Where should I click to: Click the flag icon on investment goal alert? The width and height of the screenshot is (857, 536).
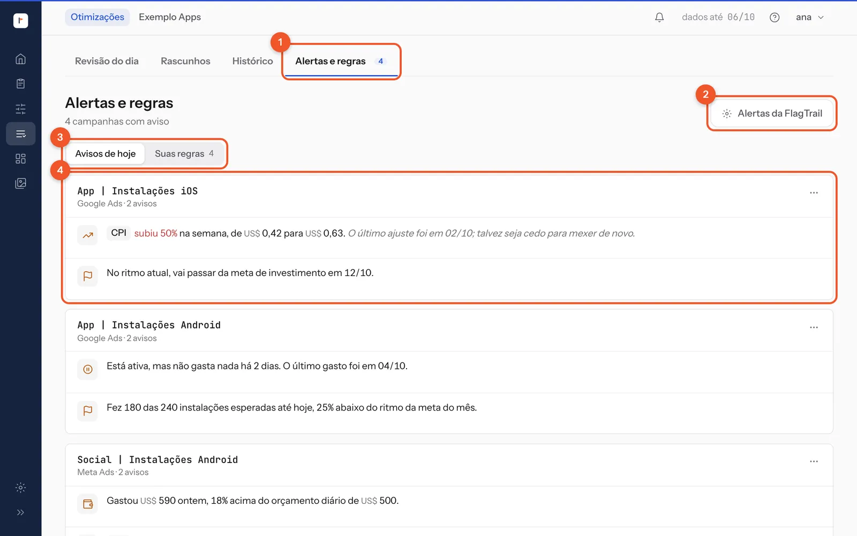88,276
